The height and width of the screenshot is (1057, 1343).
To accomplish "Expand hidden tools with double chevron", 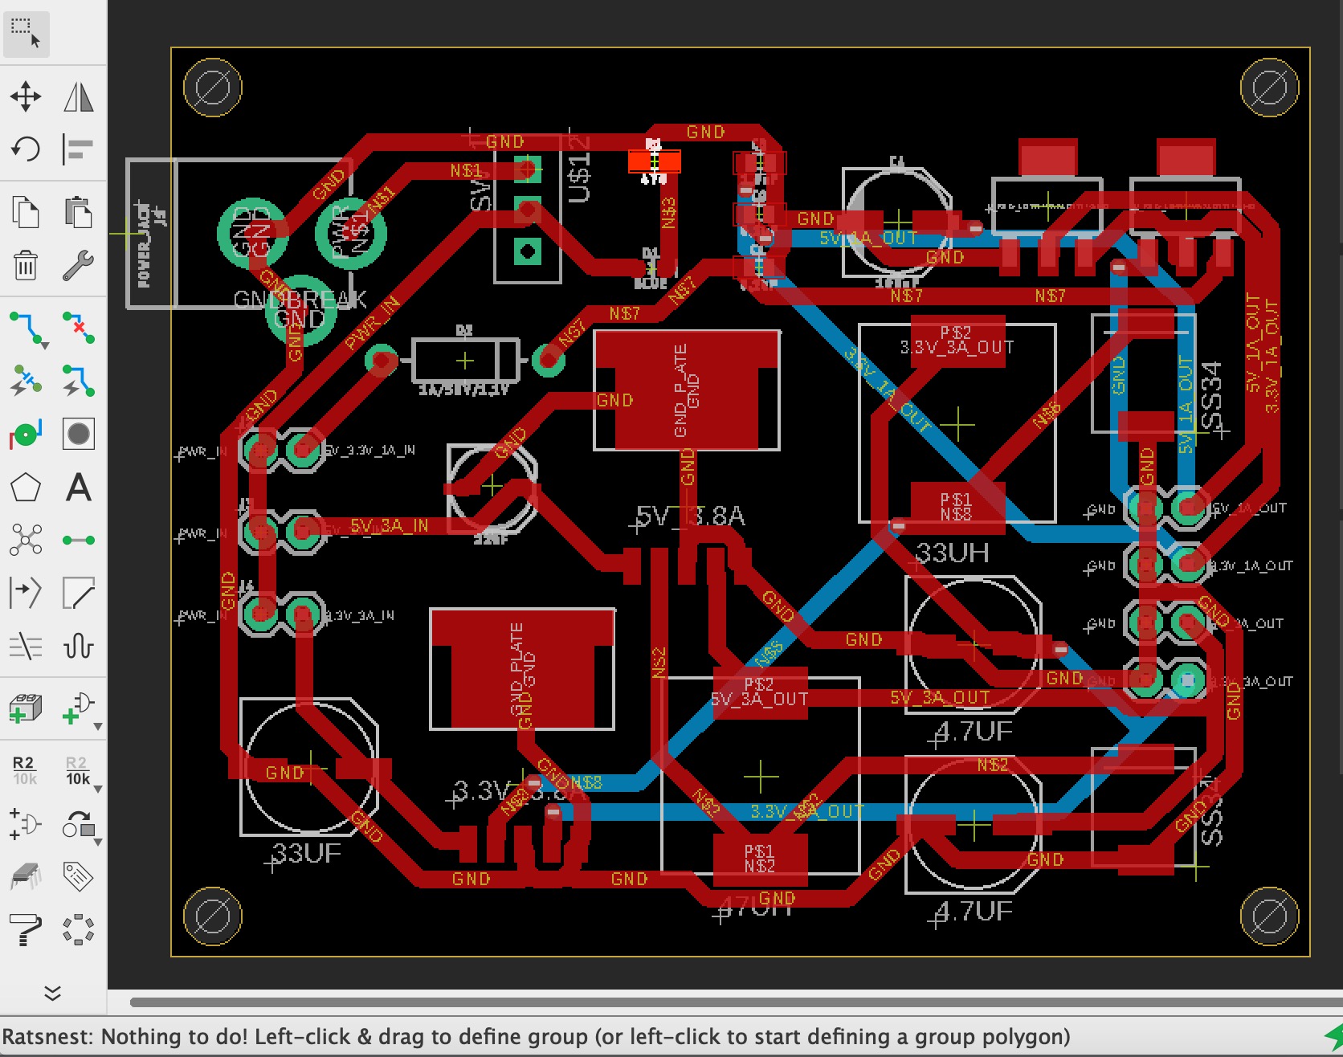I will click(x=52, y=994).
